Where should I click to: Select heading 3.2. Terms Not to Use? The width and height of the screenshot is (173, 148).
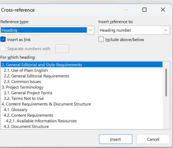coord(82,98)
